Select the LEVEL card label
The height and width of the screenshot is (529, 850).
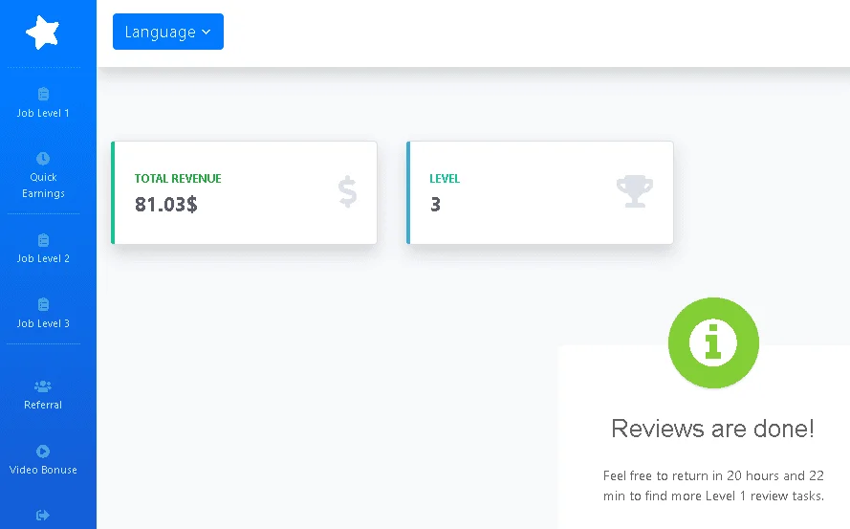[445, 179]
